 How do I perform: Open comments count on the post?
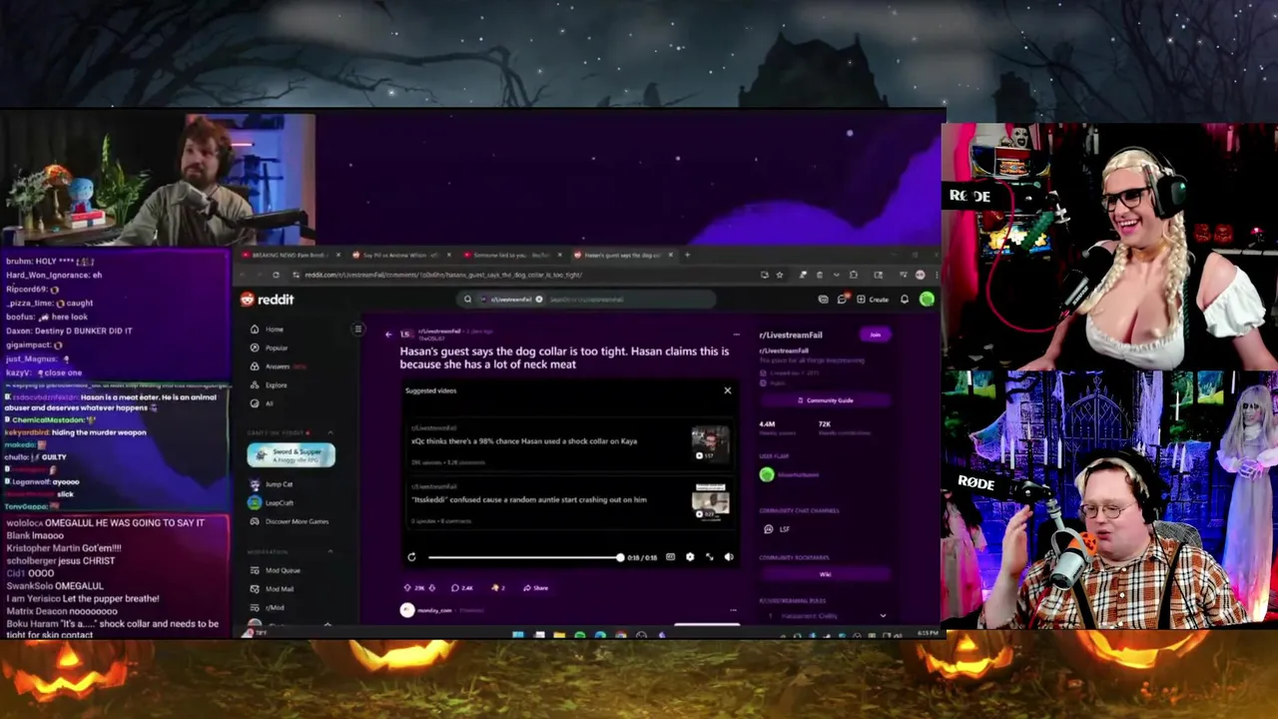(x=461, y=588)
